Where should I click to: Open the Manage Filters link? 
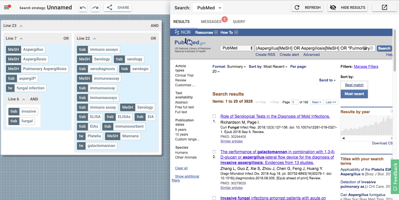click(x=366, y=67)
